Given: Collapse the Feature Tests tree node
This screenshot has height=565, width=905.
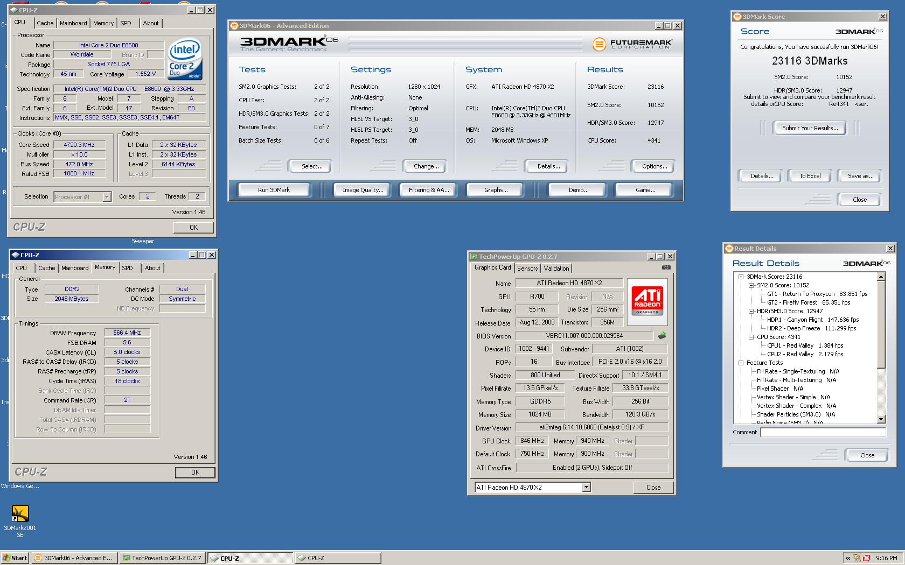Looking at the screenshot, I should (741, 363).
